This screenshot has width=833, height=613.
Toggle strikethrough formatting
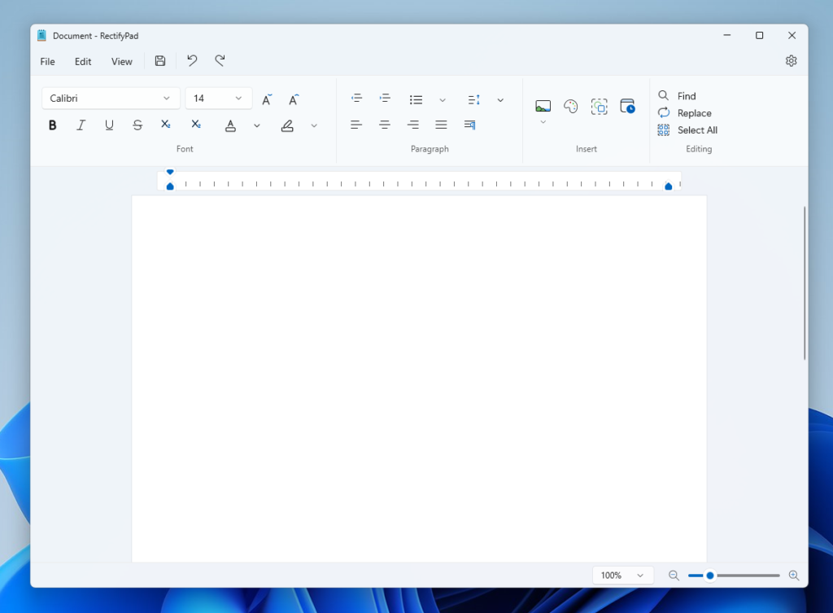point(137,125)
